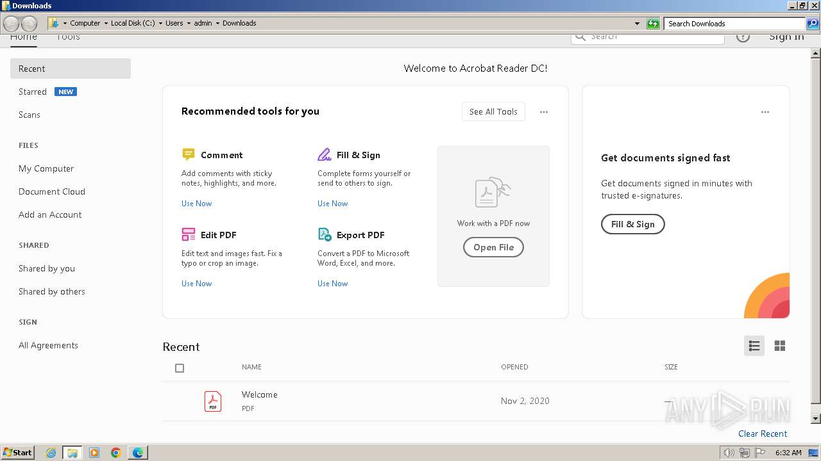Open media player taskbar icon
The height and width of the screenshot is (461, 821).
coord(94,453)
